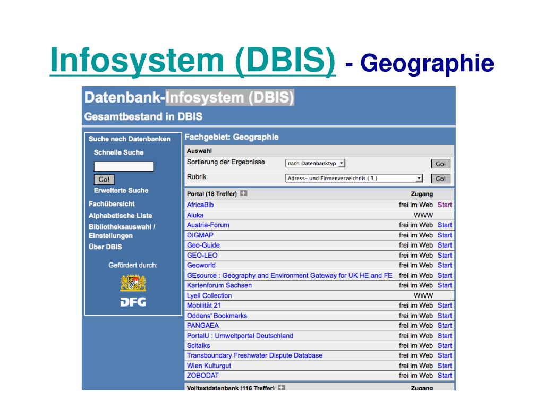Click Start in the PortalU row
Screen dimensions: 544x408
coord(445,336)
